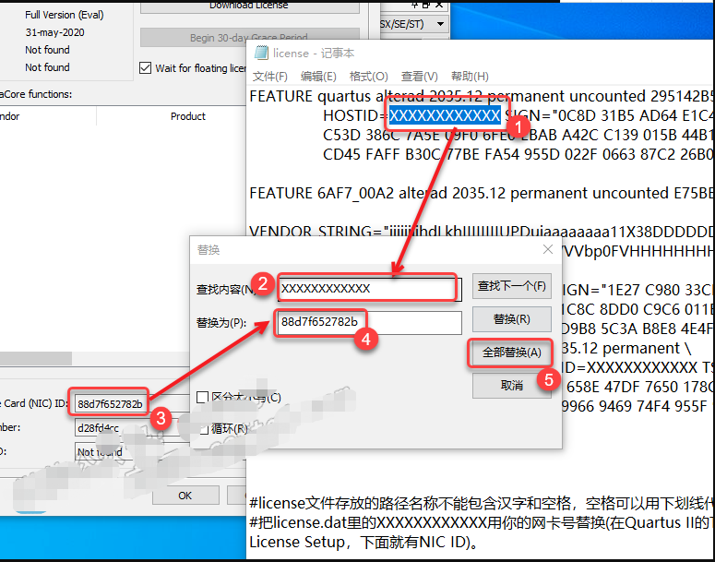Click the 'License Setup，下面就有NIC ID' line
Screen dimensions: 715x562
point(363,542)
